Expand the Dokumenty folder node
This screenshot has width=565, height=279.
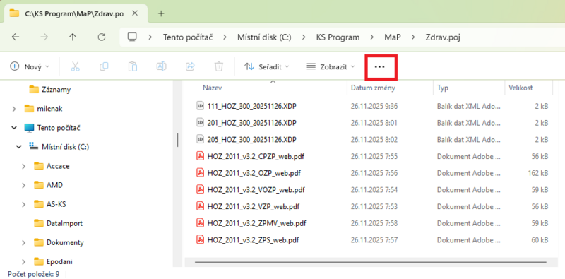(x=24, y=242)
